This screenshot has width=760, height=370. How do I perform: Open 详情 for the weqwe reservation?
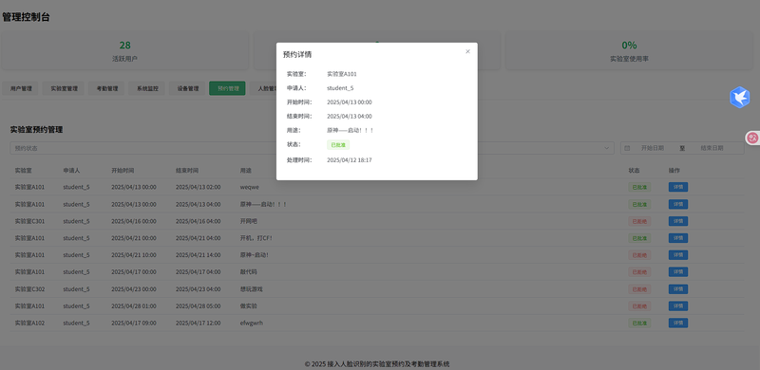(x=678, y=187)
